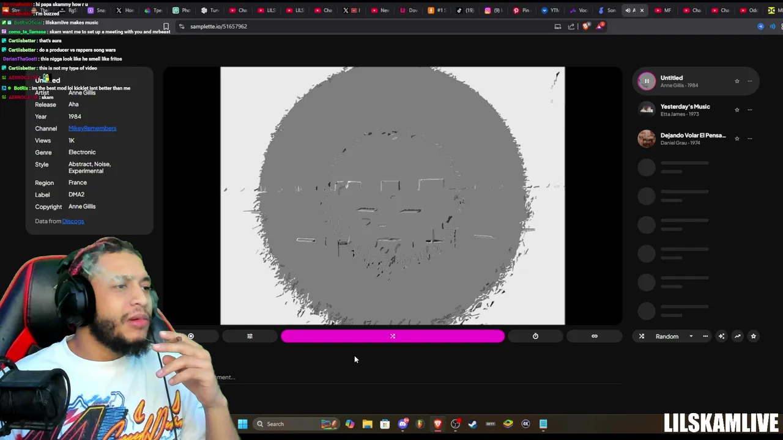The height and width of the screenshot is (440, 783).
Task: Play the Dejando Volar El Pensa... thumbnail
Action: [x=647, y=138]
